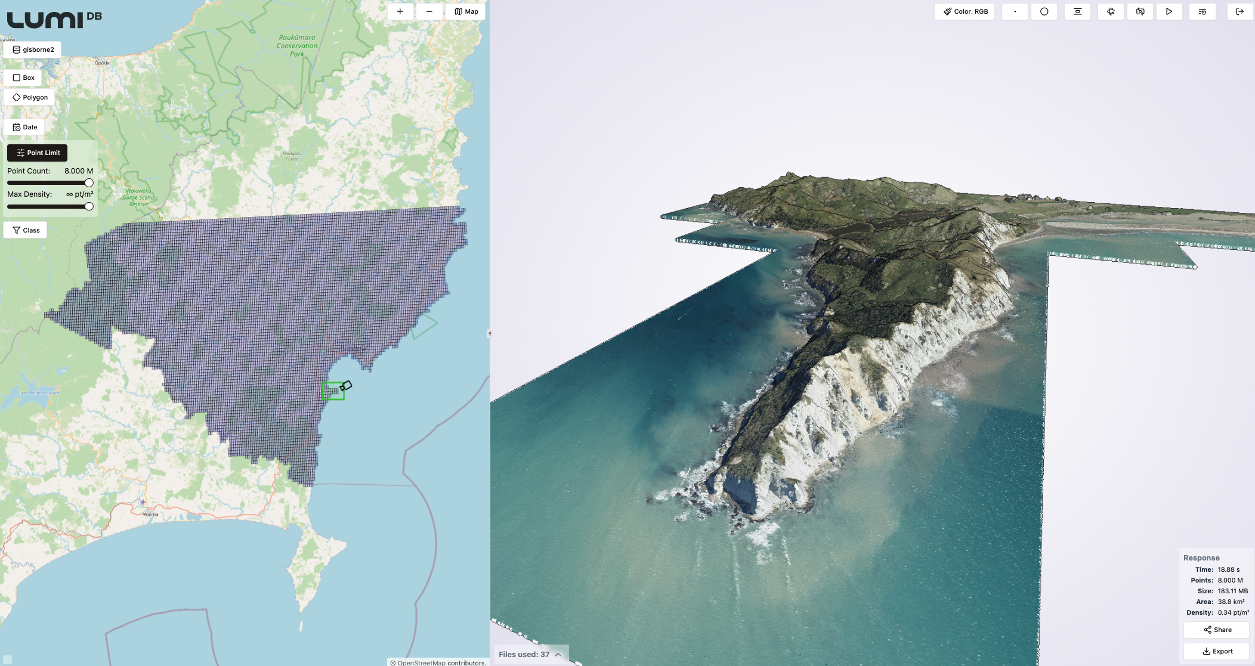Start the play animation button
1255x666 pixels.
click(1169, 11)
